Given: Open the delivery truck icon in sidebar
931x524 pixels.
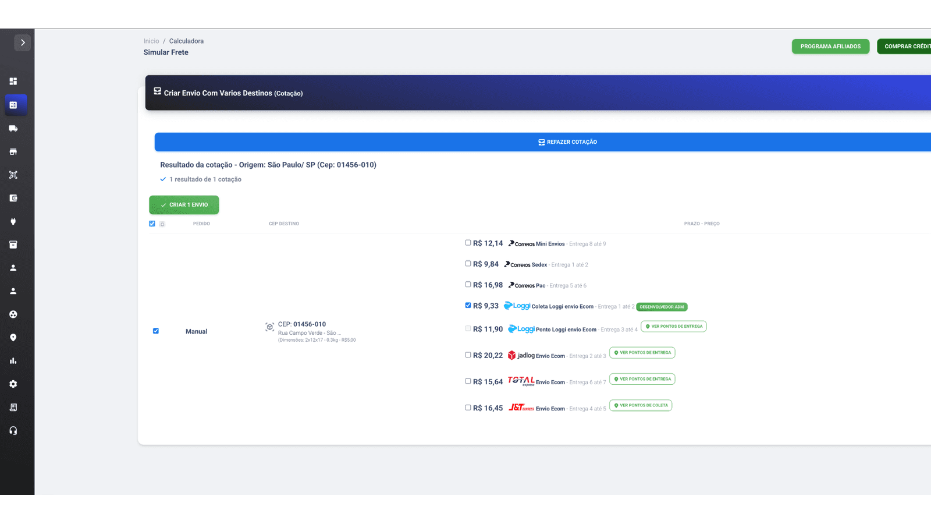Looking at the screenshot, I should 13,128.
